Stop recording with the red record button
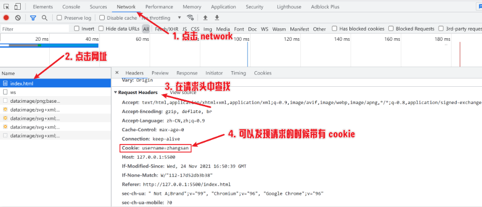Viewport: 482px width, 207px height. tap(6, 18)
